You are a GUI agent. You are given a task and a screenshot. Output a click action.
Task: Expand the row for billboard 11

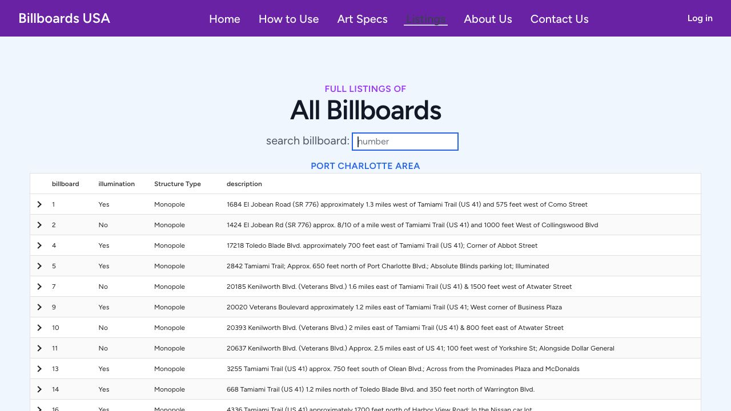39,348
